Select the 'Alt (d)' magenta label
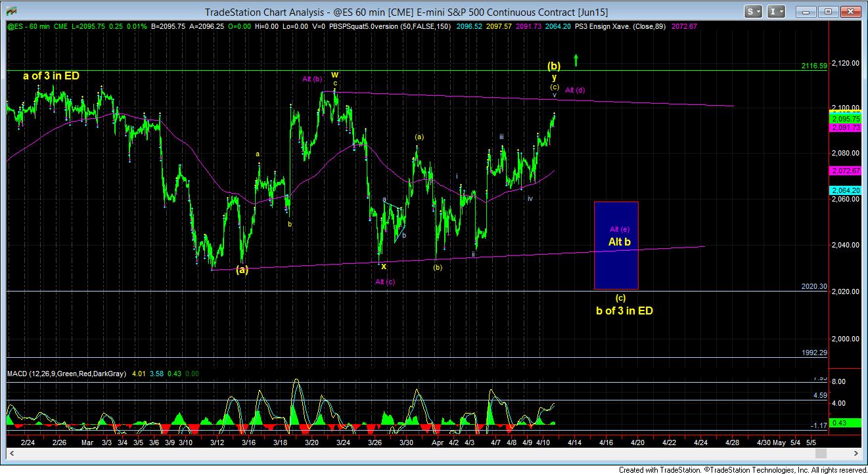 [x=575, y=90]
